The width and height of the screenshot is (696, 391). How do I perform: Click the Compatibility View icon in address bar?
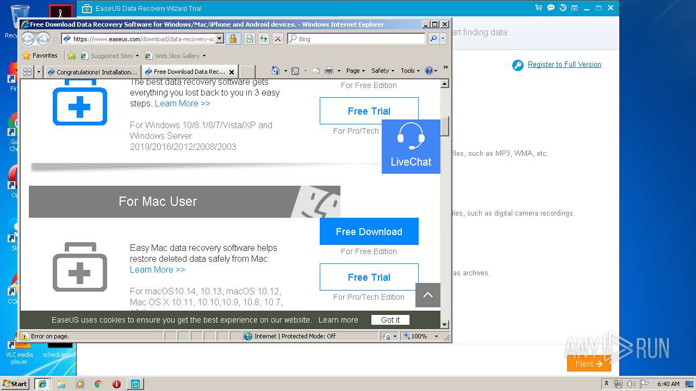[249, 39]
